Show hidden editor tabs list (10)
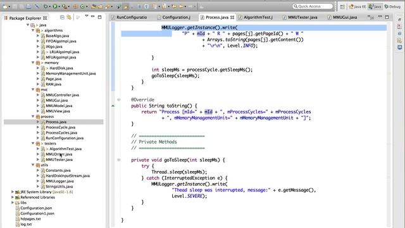 371,17
